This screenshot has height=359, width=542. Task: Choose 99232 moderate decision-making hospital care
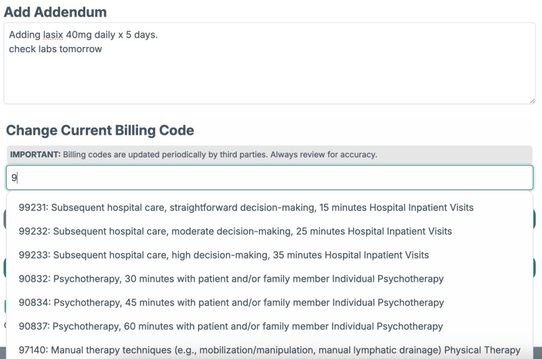click(235, 231)
